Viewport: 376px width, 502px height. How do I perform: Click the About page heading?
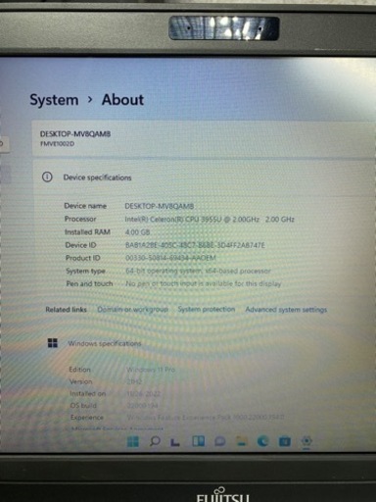pyautogui.click(x=122, y=100)
